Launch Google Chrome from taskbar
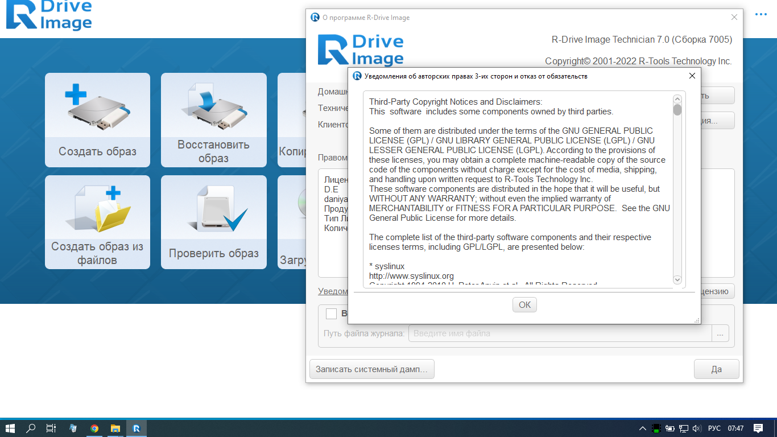Screen dimensions: 777x437 coord(94,428)
